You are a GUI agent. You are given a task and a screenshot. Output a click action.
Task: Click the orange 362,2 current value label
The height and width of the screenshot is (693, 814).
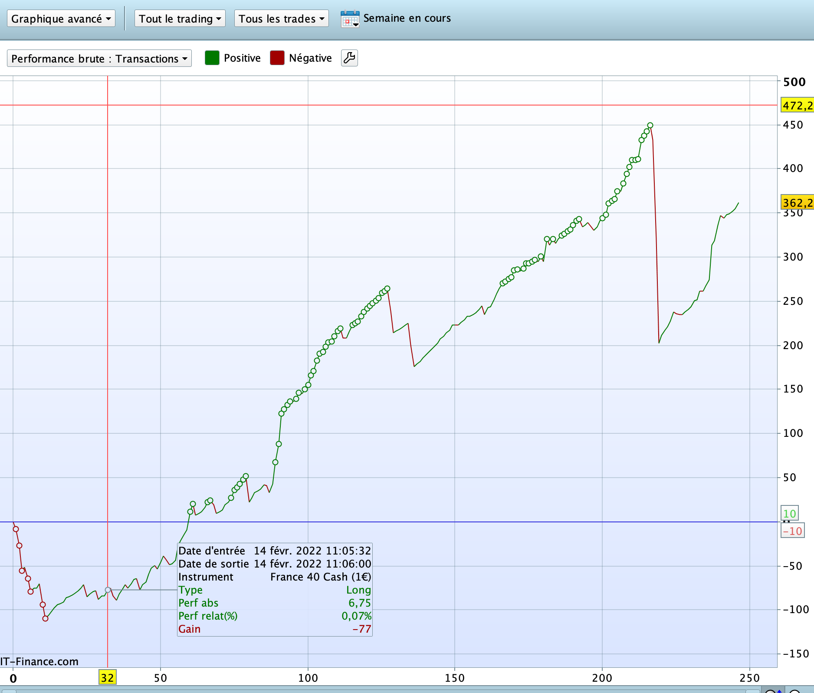(798, 203)
